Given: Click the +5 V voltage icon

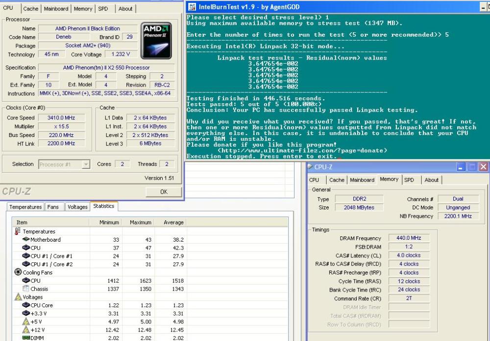Looking at the screenshot, I should [26, 321].
